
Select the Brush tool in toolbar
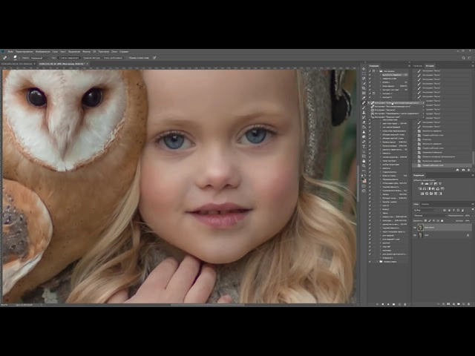coord(364,108)
